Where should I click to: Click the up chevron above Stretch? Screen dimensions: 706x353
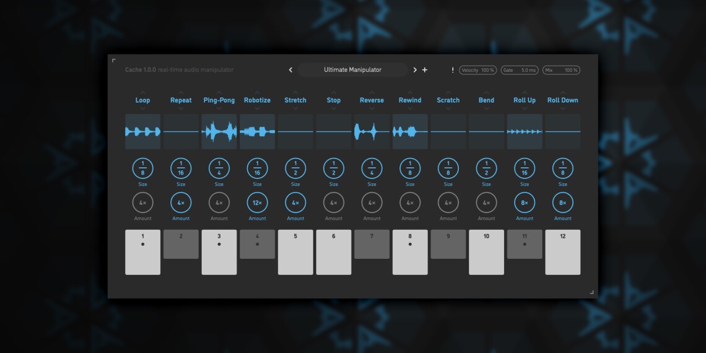295,92
